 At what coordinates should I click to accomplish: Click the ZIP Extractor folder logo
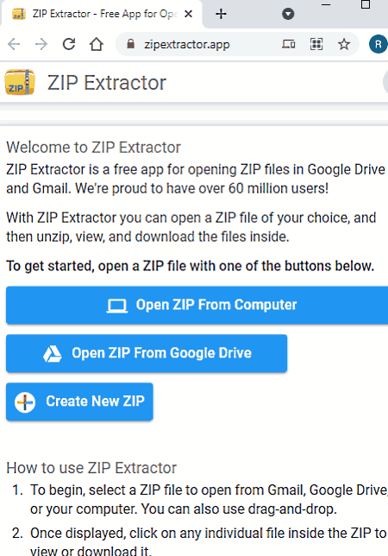pyautogui.click(x=20, y=83)
